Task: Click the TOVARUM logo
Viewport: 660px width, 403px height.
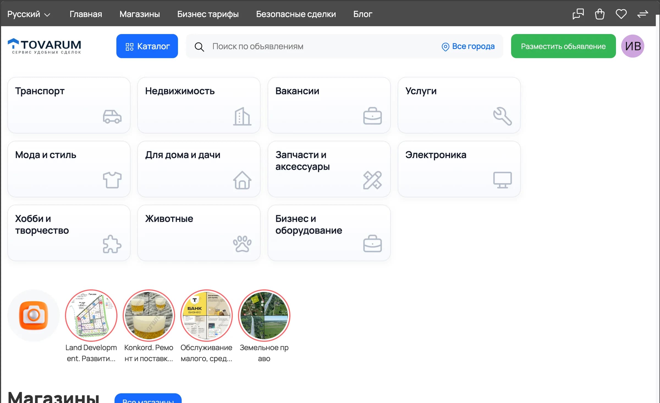Action: point(44,46)
